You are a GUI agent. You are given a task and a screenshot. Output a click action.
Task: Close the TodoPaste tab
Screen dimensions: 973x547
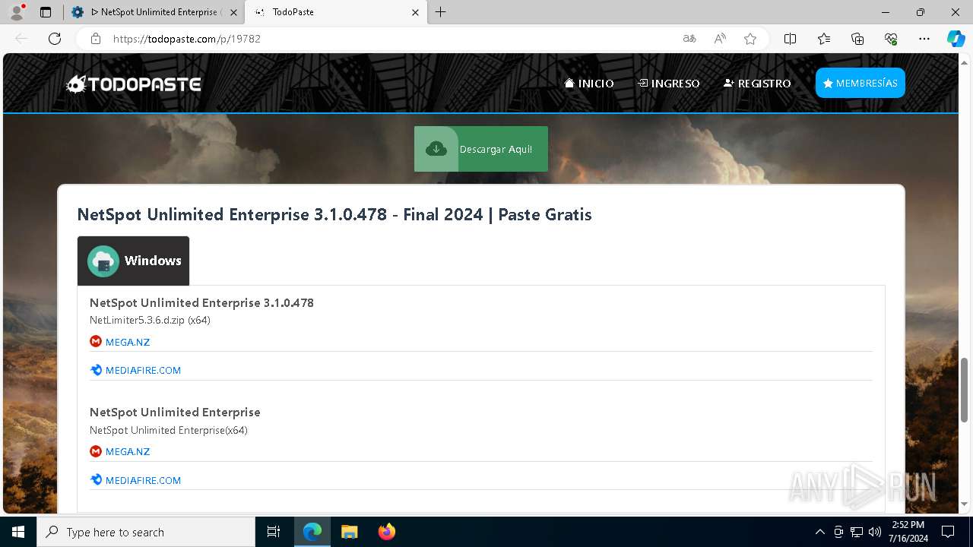click(x=416, y=12)
